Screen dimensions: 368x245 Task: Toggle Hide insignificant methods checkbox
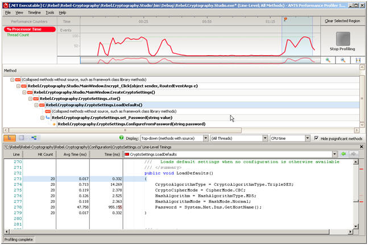316,138
